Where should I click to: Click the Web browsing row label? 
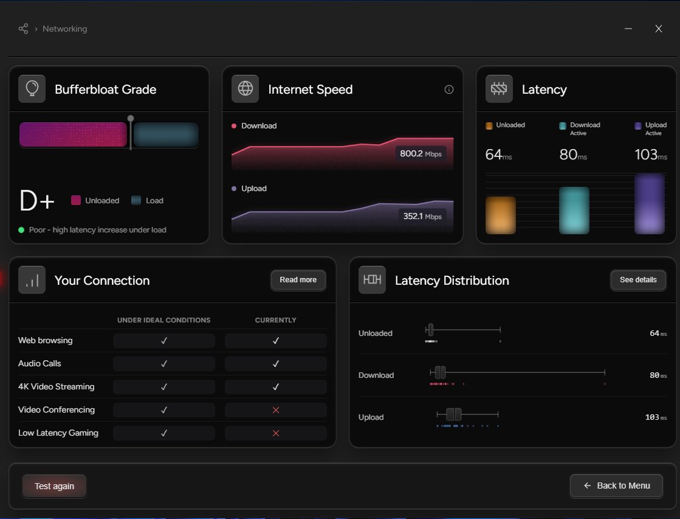click(45, 341)
